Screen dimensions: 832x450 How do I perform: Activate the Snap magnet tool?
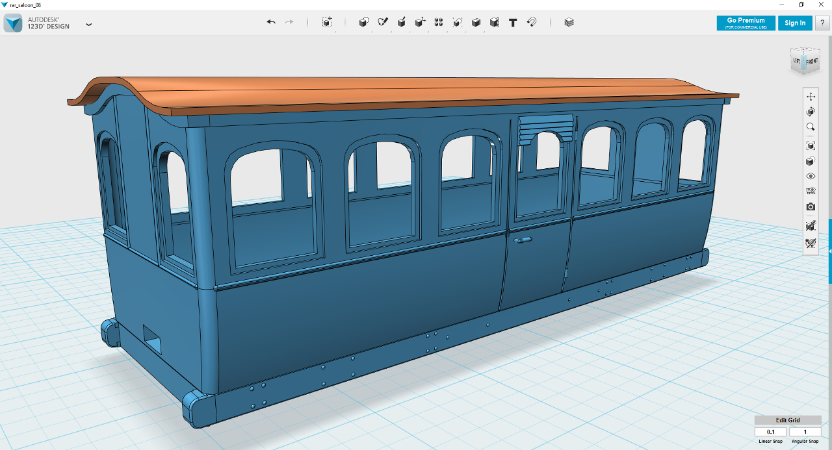(532, 22)
